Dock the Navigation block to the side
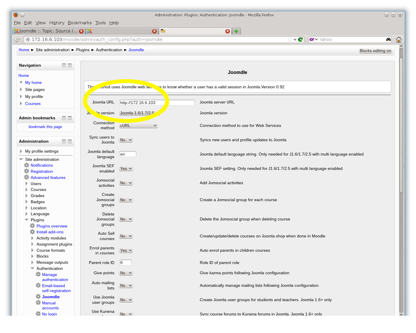 point(70,65)
